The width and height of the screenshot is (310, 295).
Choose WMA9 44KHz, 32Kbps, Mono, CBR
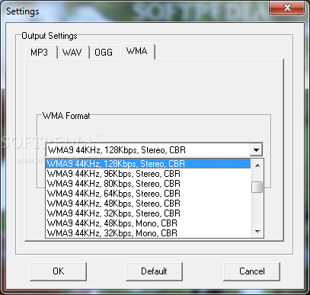pyautogui.click(x=149, y=232)
